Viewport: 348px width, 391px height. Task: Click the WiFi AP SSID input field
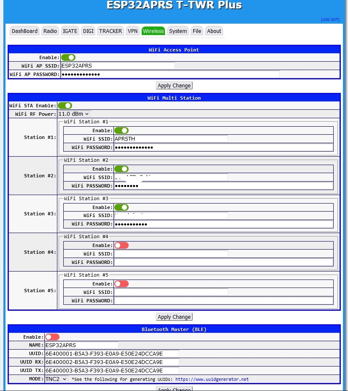tap(118, 66)
